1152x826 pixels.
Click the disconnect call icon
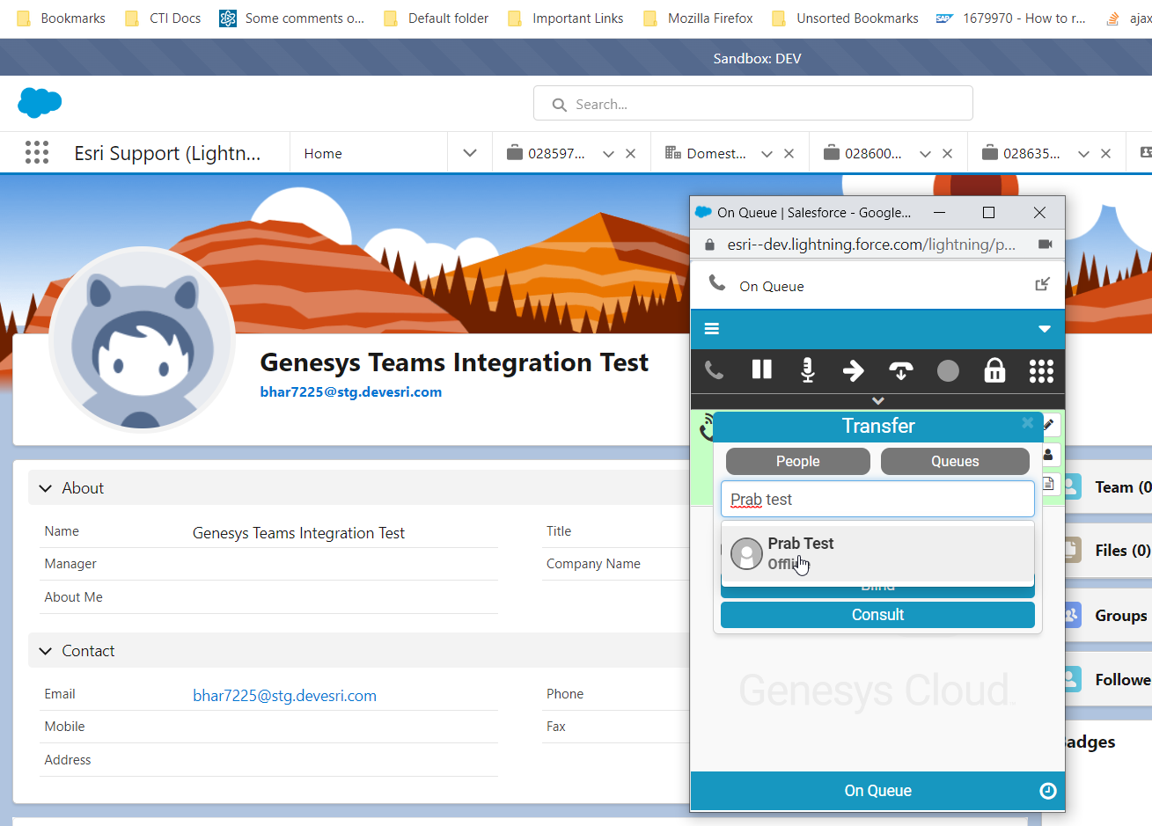900,370
